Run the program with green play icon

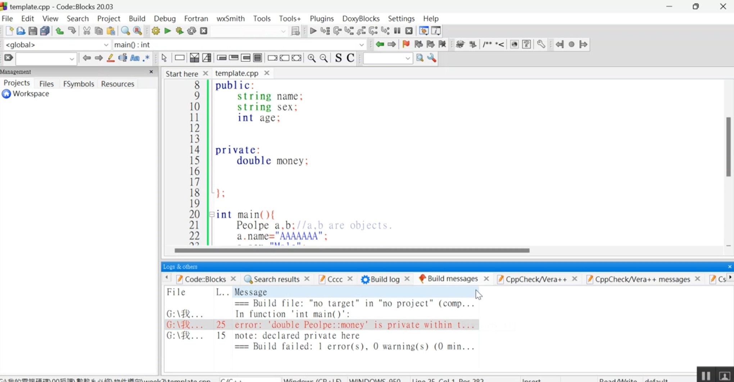click(168, 31)
